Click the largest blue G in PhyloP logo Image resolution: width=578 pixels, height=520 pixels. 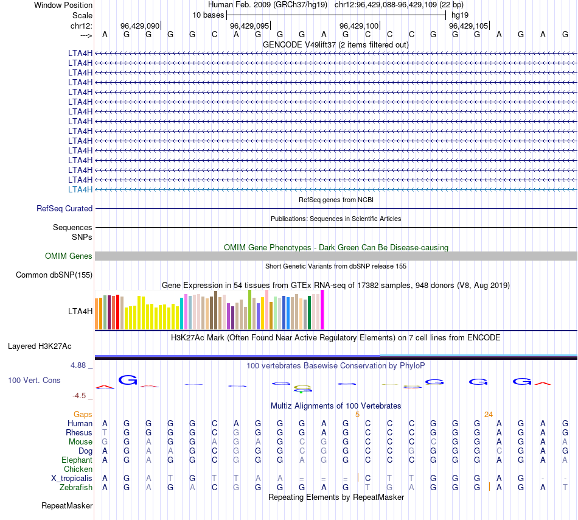128,381
